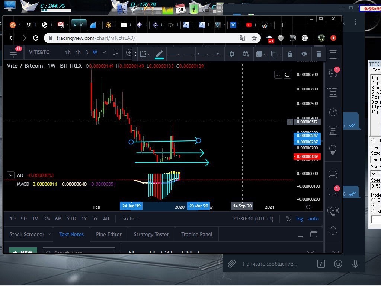Viewport: 381px width, 286px height.
Task: Reload the browser page
Action: coord(36,38)
